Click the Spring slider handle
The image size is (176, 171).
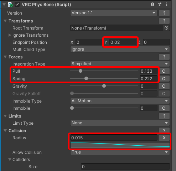point(86,78)
